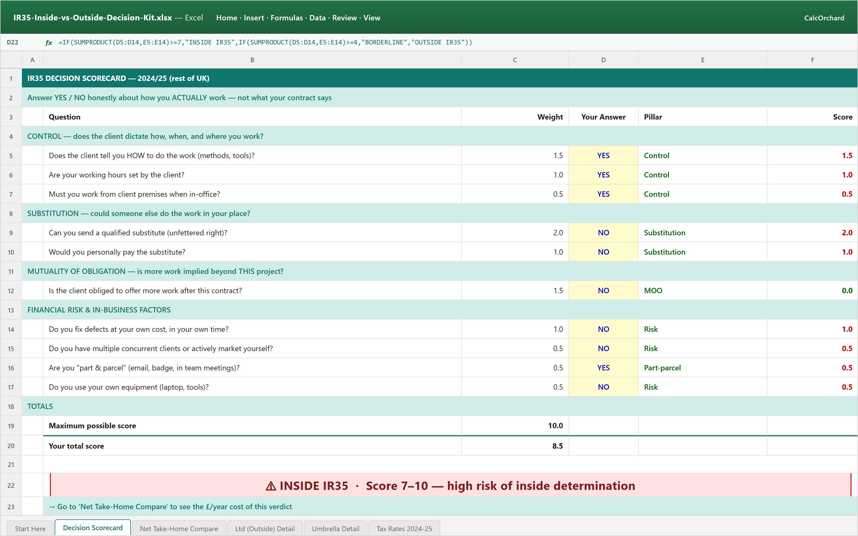
Task: Click the NO answer for client obliged question
Action: point(604,291)
